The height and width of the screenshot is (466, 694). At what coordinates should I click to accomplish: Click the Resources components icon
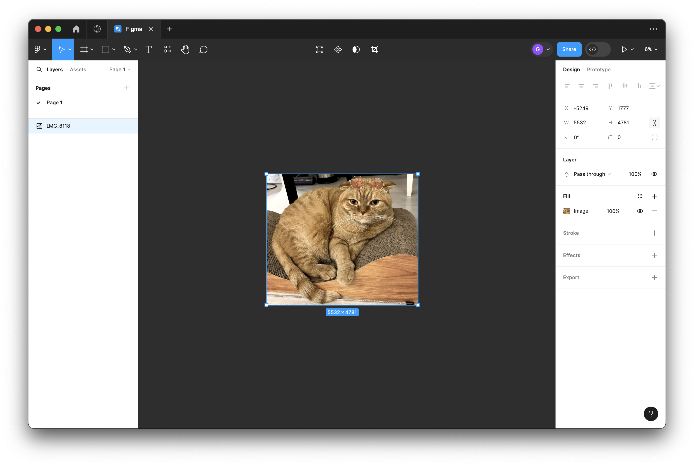[x=167, y=49]
